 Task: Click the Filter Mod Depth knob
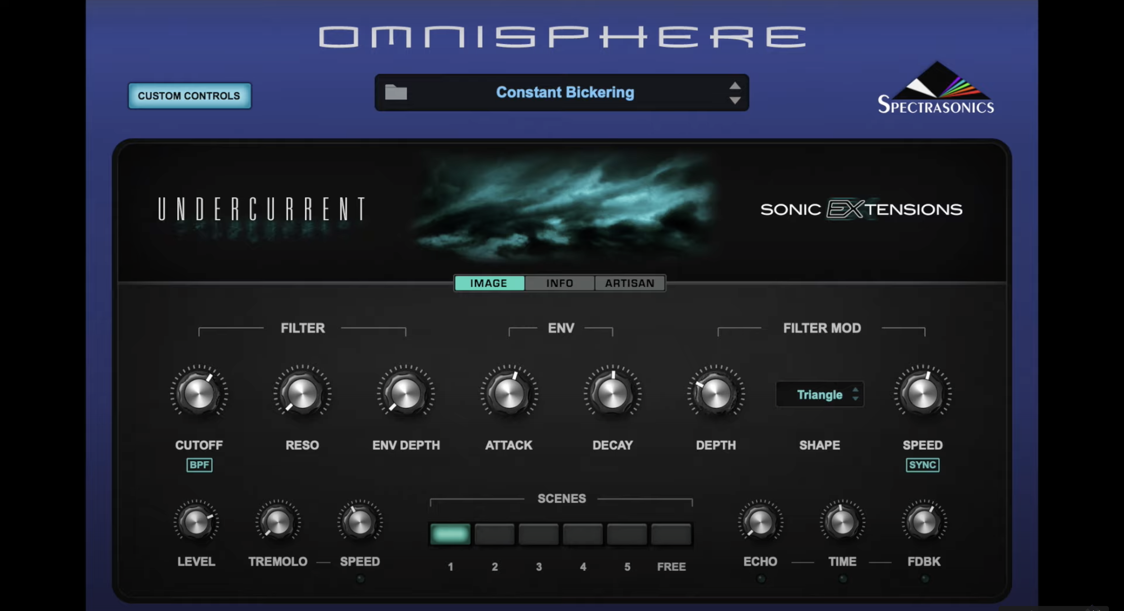(x=716, y=393)
